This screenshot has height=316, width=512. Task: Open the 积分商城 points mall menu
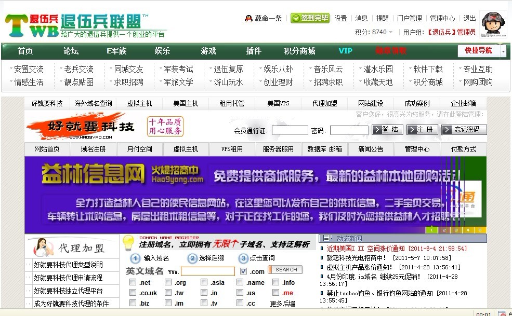coord(298,51)
